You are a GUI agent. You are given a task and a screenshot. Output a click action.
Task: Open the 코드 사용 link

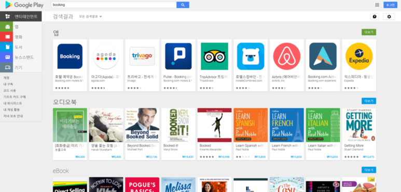coord(9,91)
